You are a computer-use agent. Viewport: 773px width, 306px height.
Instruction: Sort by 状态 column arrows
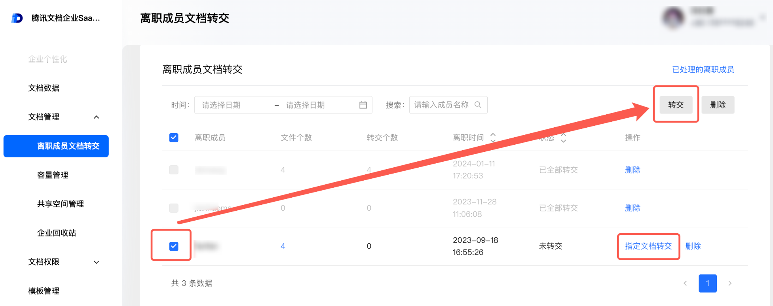coord(564,138)
